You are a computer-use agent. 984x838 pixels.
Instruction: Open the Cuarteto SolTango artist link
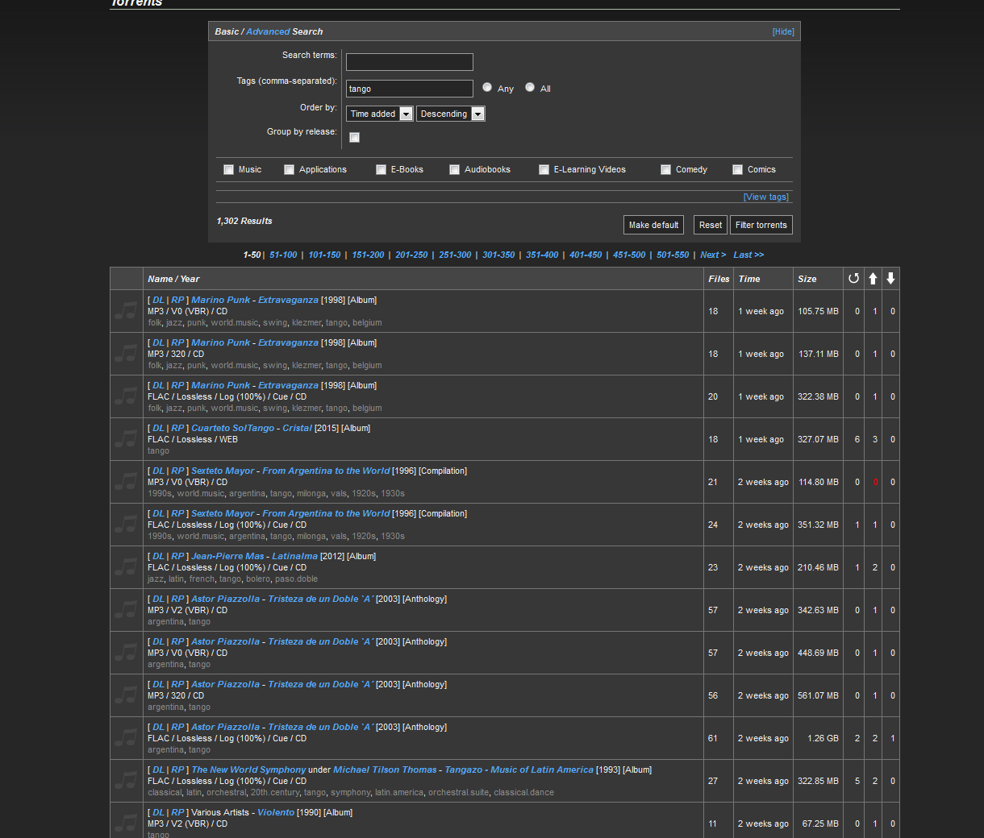point(233,428)
